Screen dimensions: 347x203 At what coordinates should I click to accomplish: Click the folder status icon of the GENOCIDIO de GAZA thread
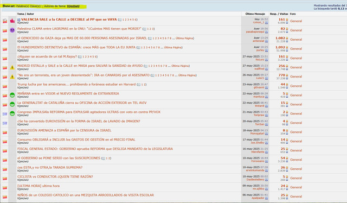pyautogui.click(x=5, y=40)
